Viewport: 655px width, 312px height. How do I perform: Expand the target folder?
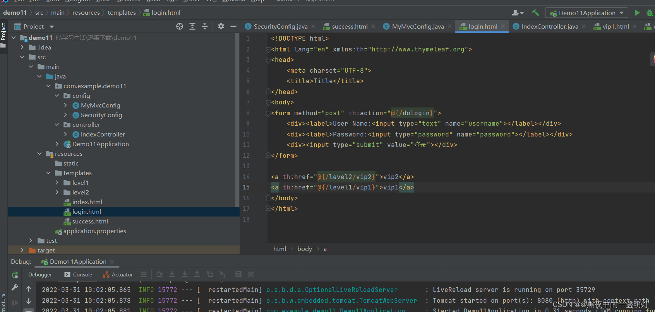point(22,250)
